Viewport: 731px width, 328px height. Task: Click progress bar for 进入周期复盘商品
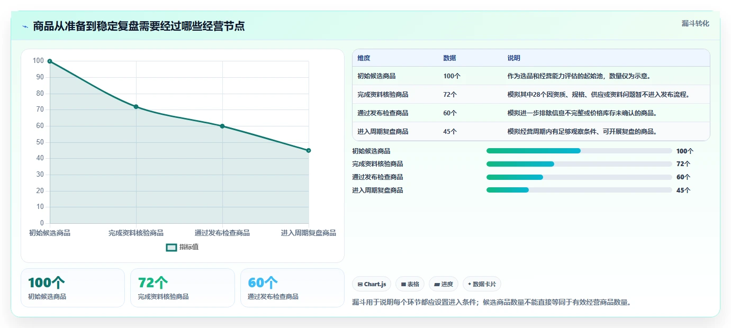(x=579, y=190)
